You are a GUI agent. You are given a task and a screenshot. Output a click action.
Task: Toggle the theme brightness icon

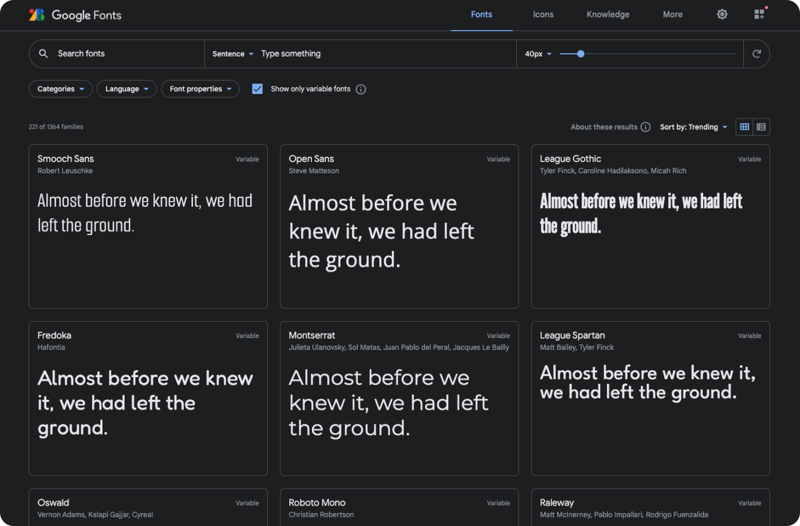click(722, 14)
